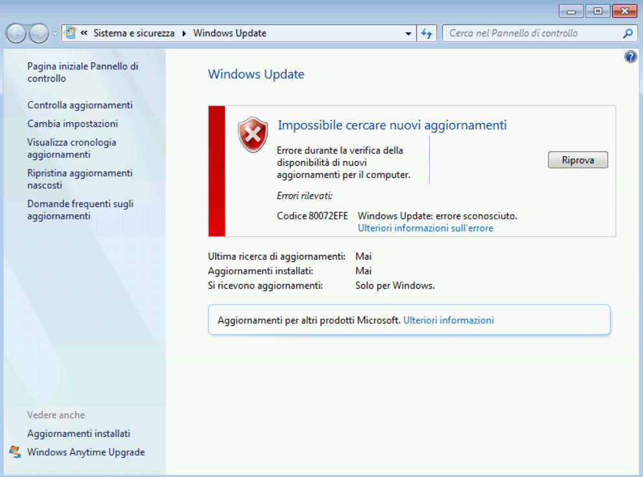The image size is (643, 477).
Task: Open Windows Anytime Upgrade link
Action: coord(86,452)
